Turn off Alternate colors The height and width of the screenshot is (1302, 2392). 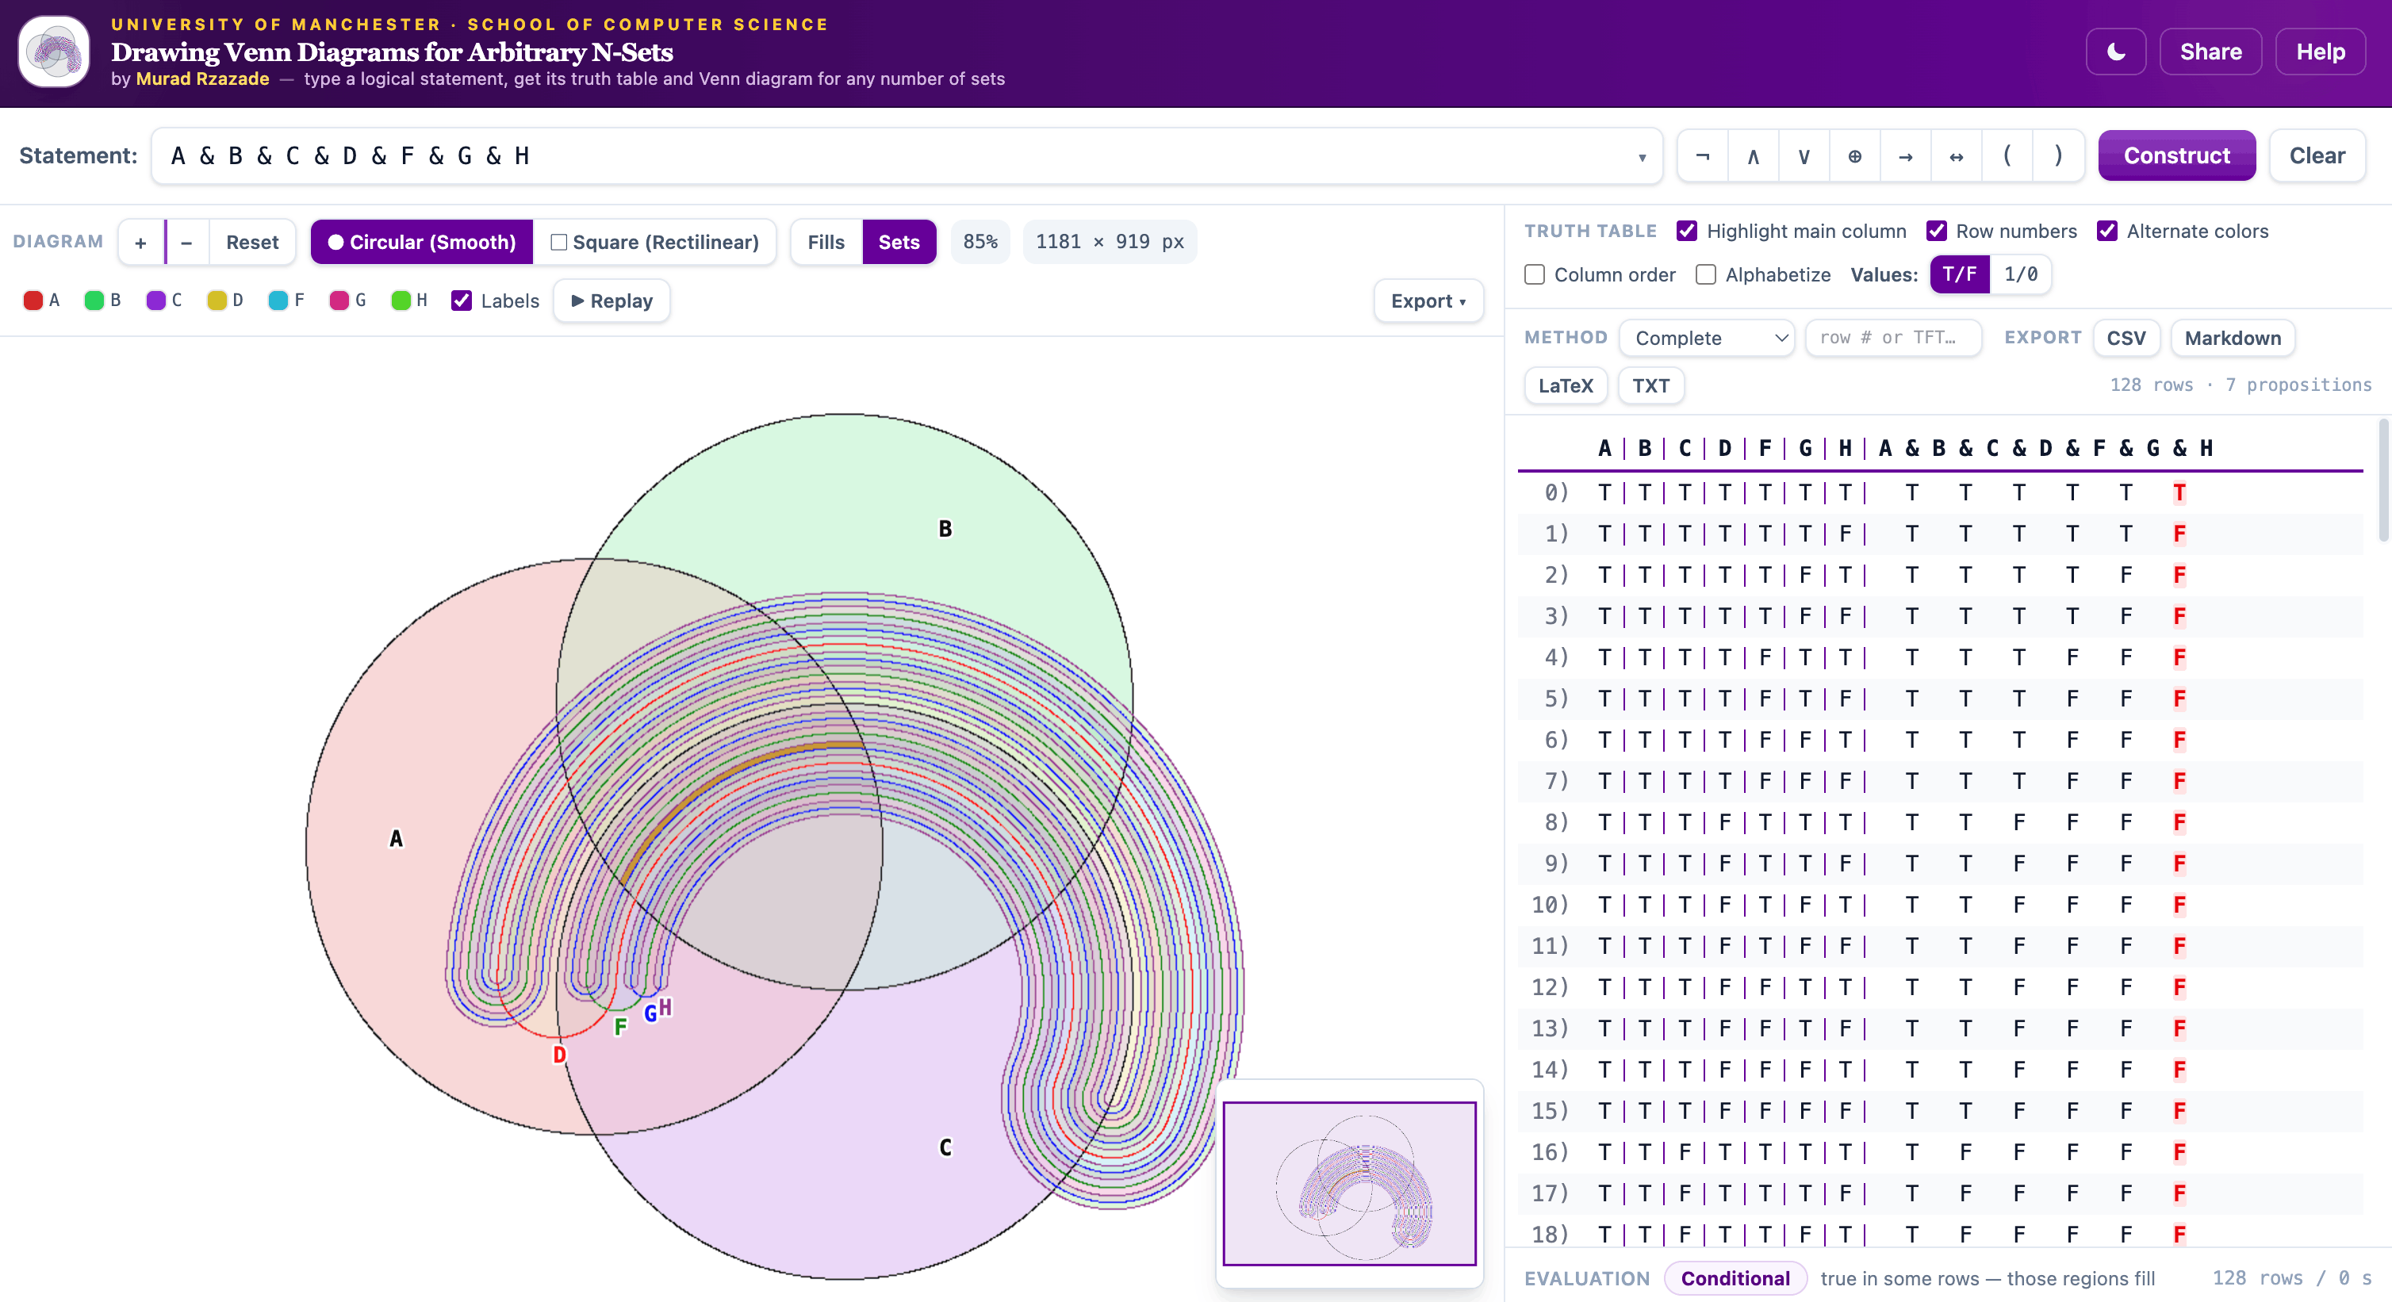(x=2107, y=232)
